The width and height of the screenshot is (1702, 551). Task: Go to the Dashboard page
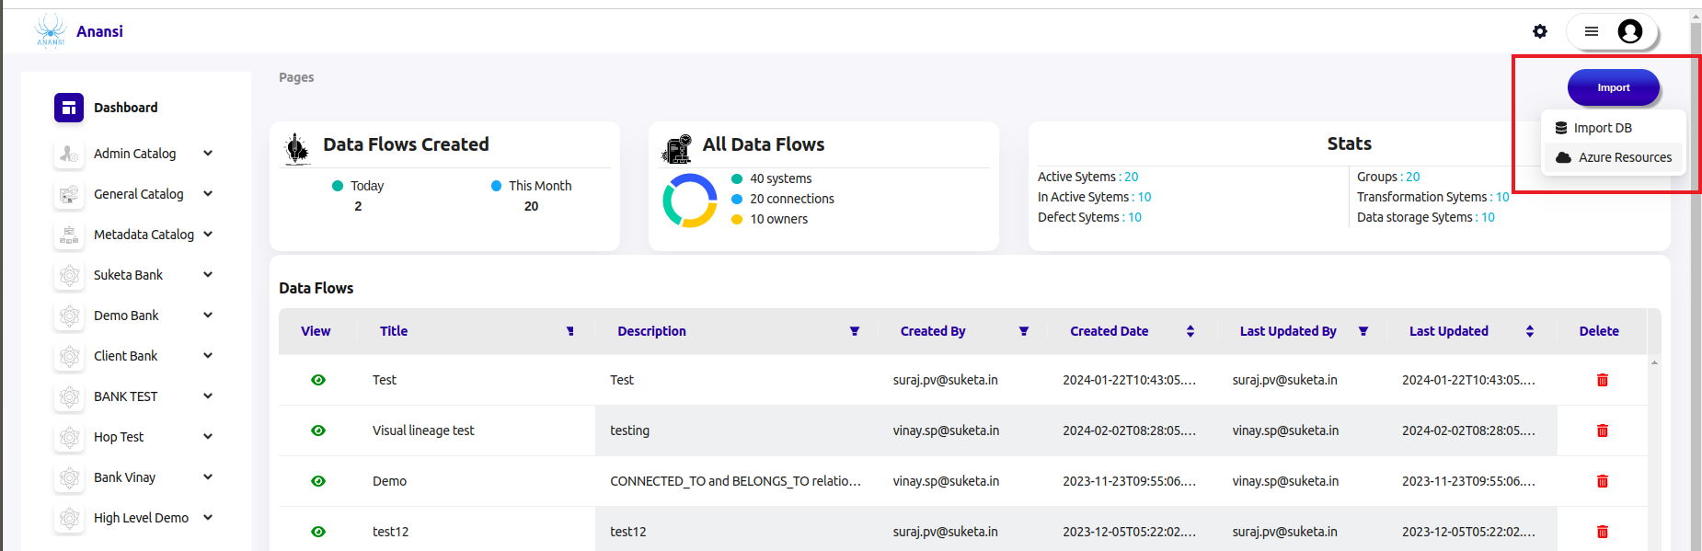(125, 108)
